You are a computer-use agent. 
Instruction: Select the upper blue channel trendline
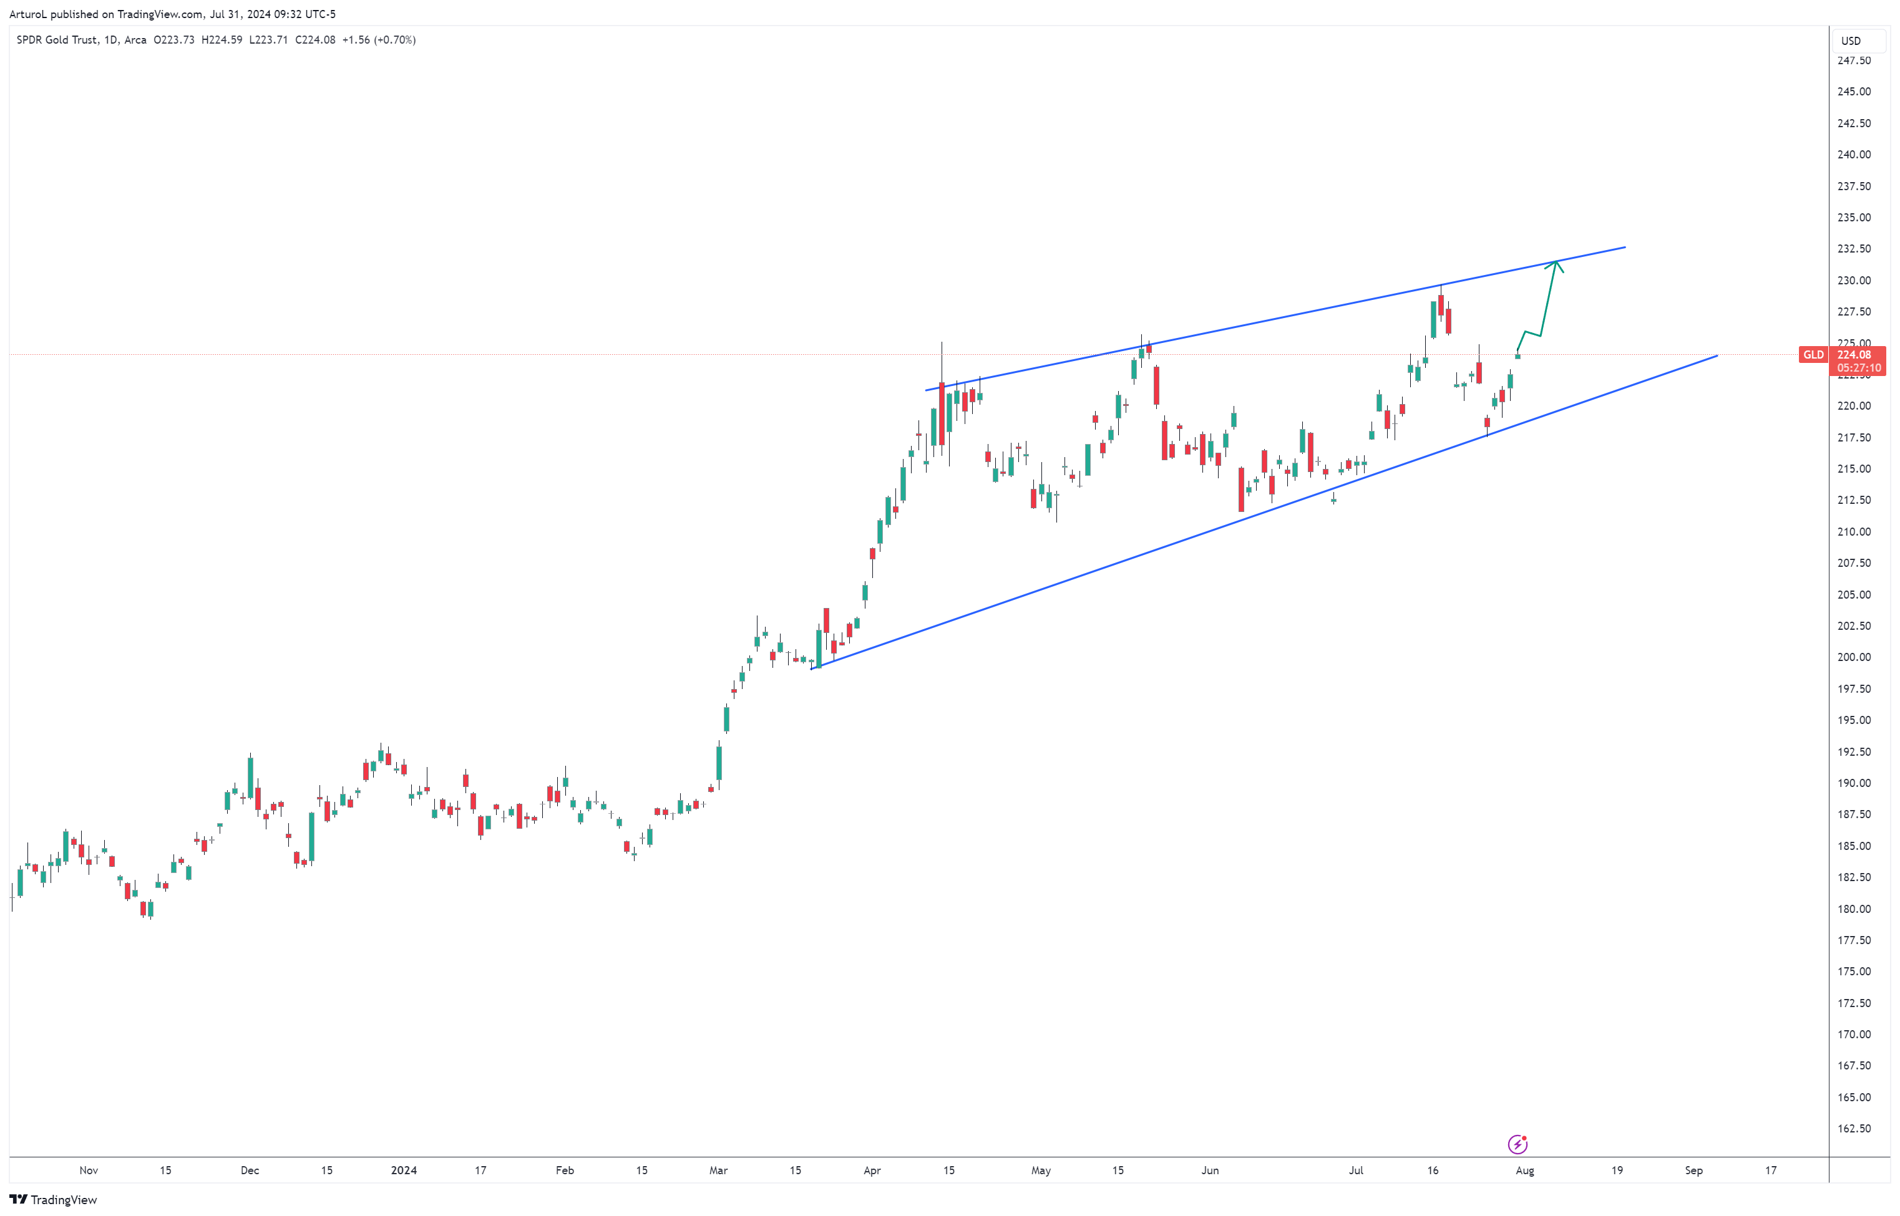click(x=1276, y=319)
